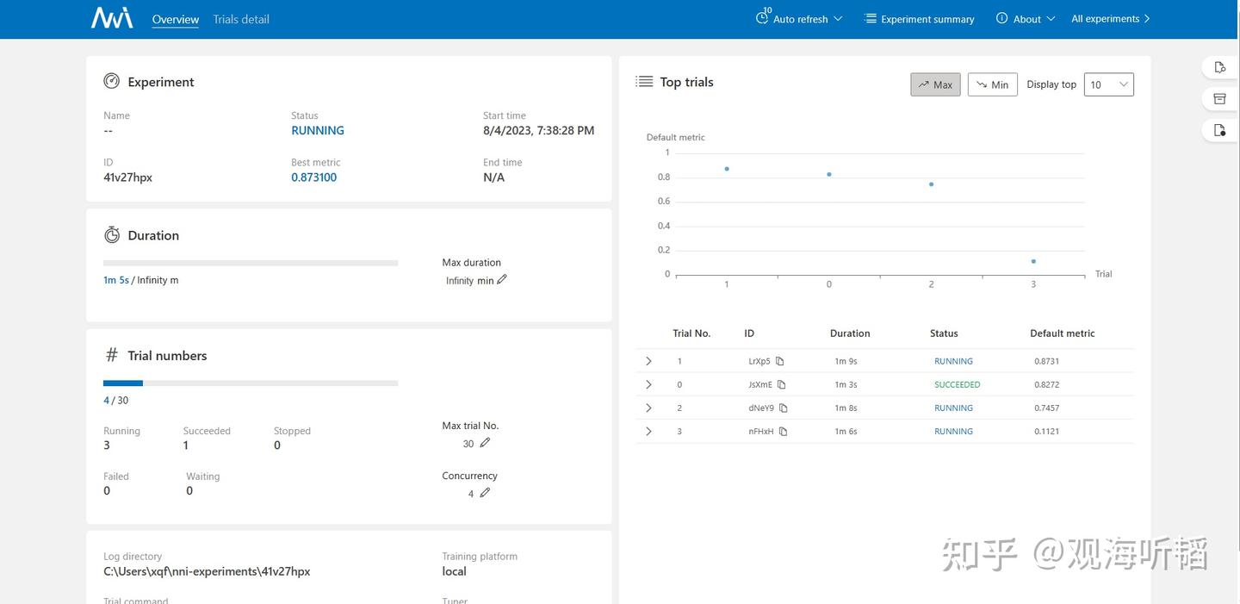
Task: Copy trial ID JsXmE
Action: point(782,384)
